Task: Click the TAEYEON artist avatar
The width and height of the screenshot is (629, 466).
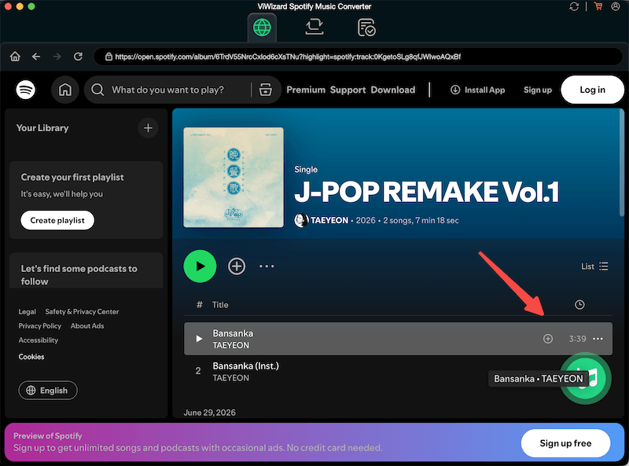Action: (x=301, y=220)
